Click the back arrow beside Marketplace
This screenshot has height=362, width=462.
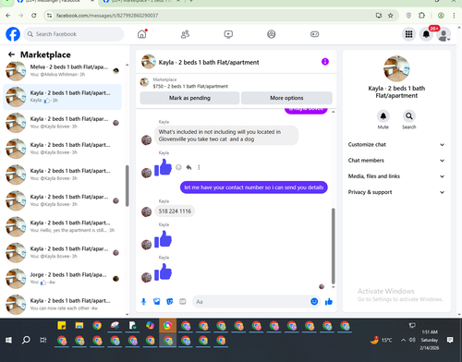[x=11, y=54]
